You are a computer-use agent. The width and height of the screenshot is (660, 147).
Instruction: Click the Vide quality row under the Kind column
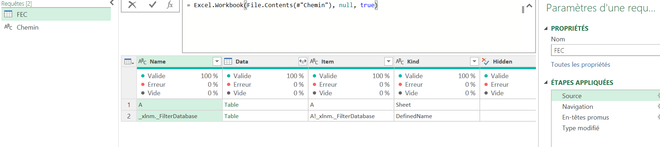[437, 93]
